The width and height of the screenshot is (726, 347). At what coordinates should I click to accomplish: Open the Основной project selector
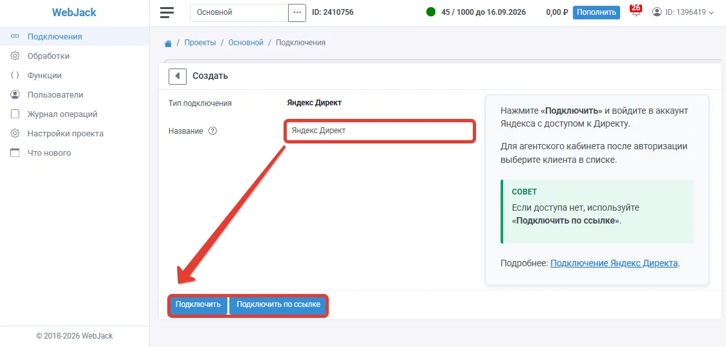(x=239, y=12)
